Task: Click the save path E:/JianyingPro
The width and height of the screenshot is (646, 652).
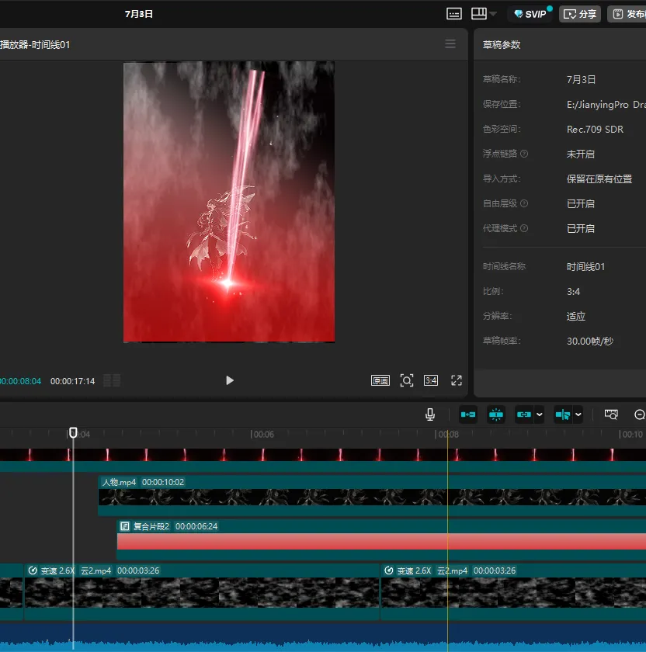Action: click(x=606, y=104)
